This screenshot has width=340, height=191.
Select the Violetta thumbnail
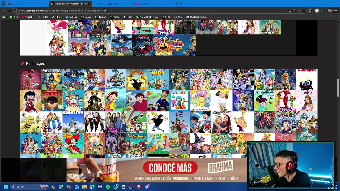(x=307, y=101)
